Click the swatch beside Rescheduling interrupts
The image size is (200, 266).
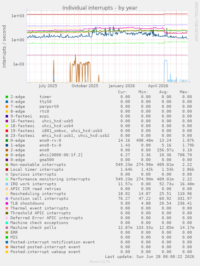(x=7, y=194)
